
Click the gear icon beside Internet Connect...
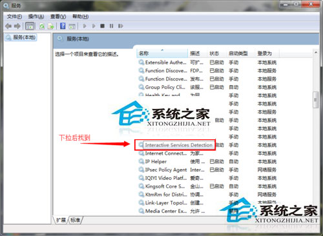click(x=141, y=153)
